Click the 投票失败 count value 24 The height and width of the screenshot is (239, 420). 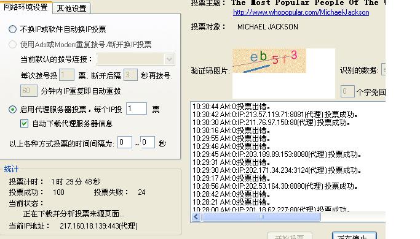[141, 192]
